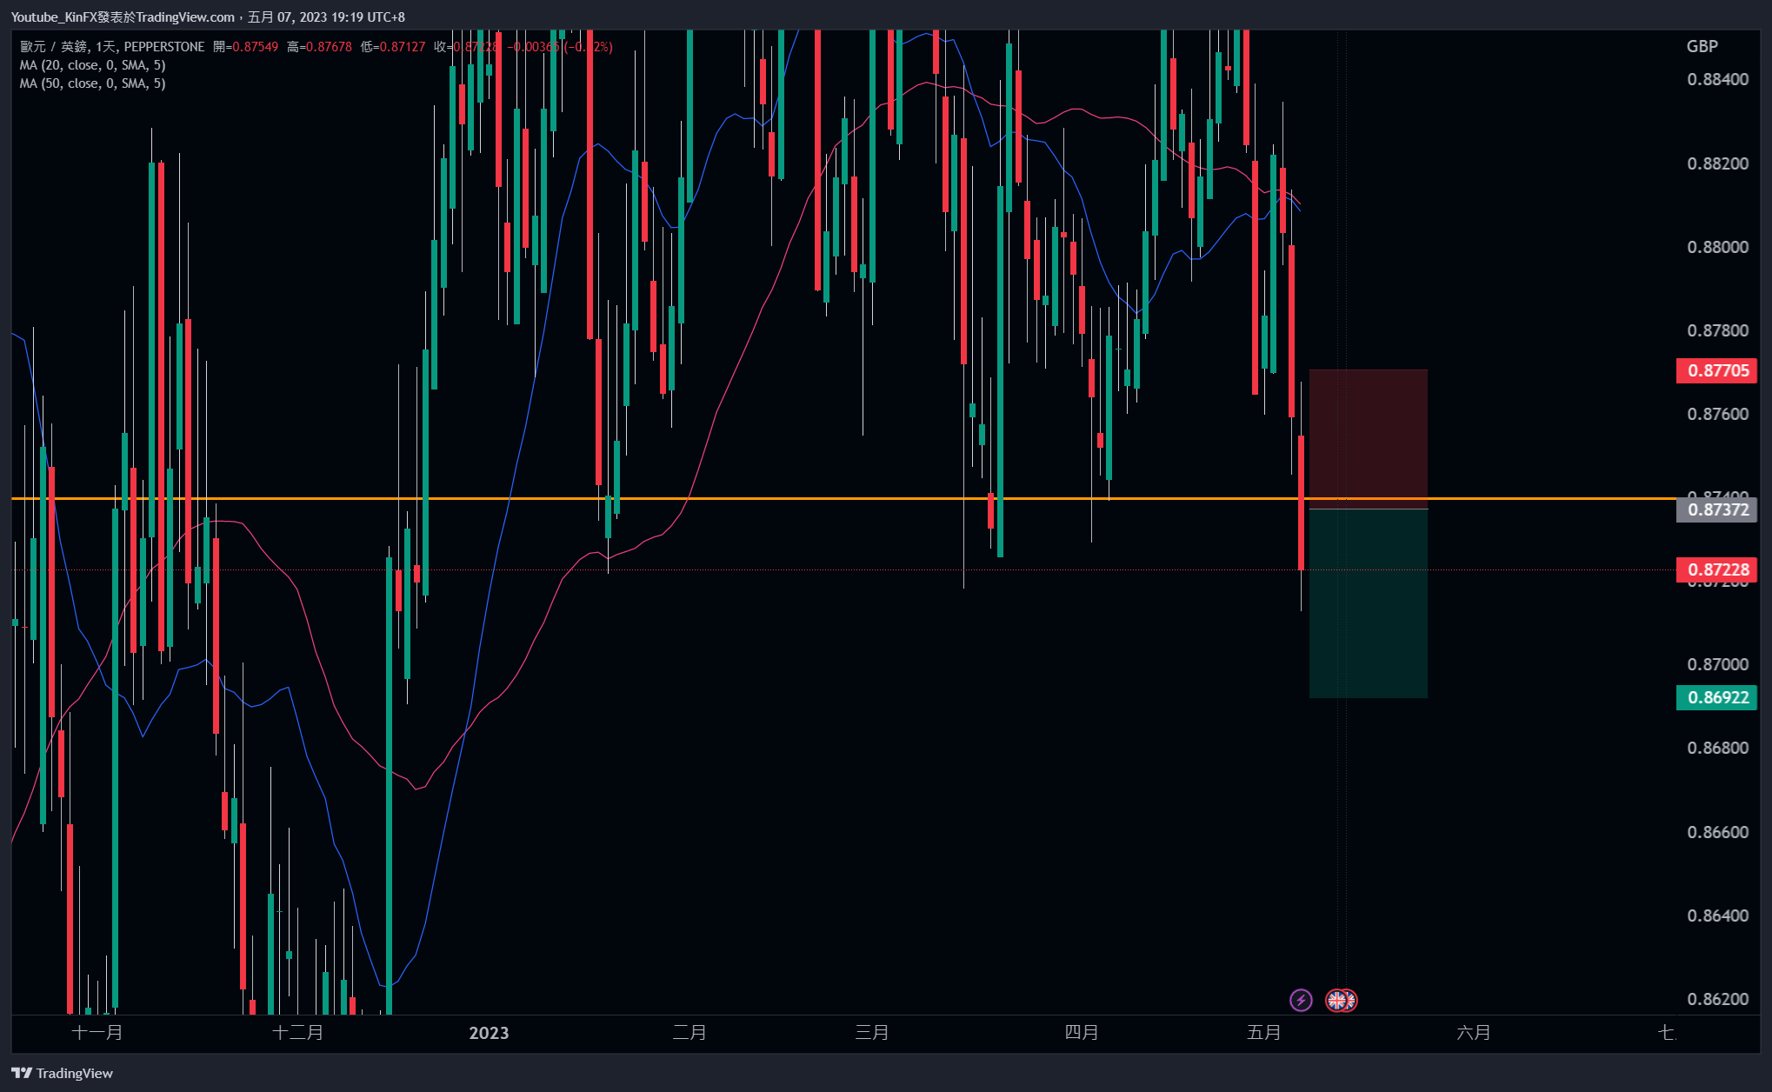The height and width of the screenshot is (1092, 1772).
Task: Click the 六月 label on time axis
Action: (x=1474, y=1033)
